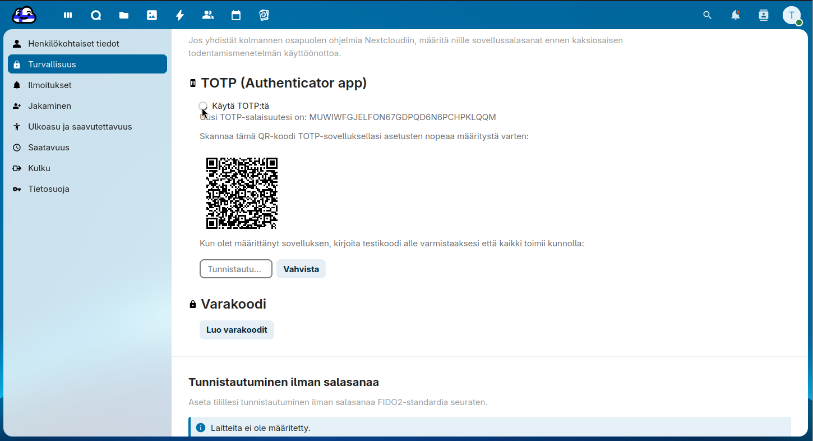This screenshot has width=813, height=441.
Task: Select the Turvallisuus section
Action: click(x=87, y=65)
